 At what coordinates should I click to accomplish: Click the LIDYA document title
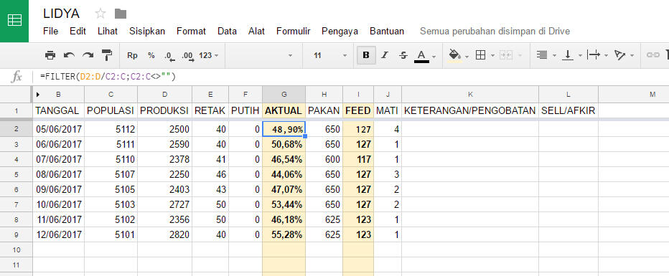(61, 14)
